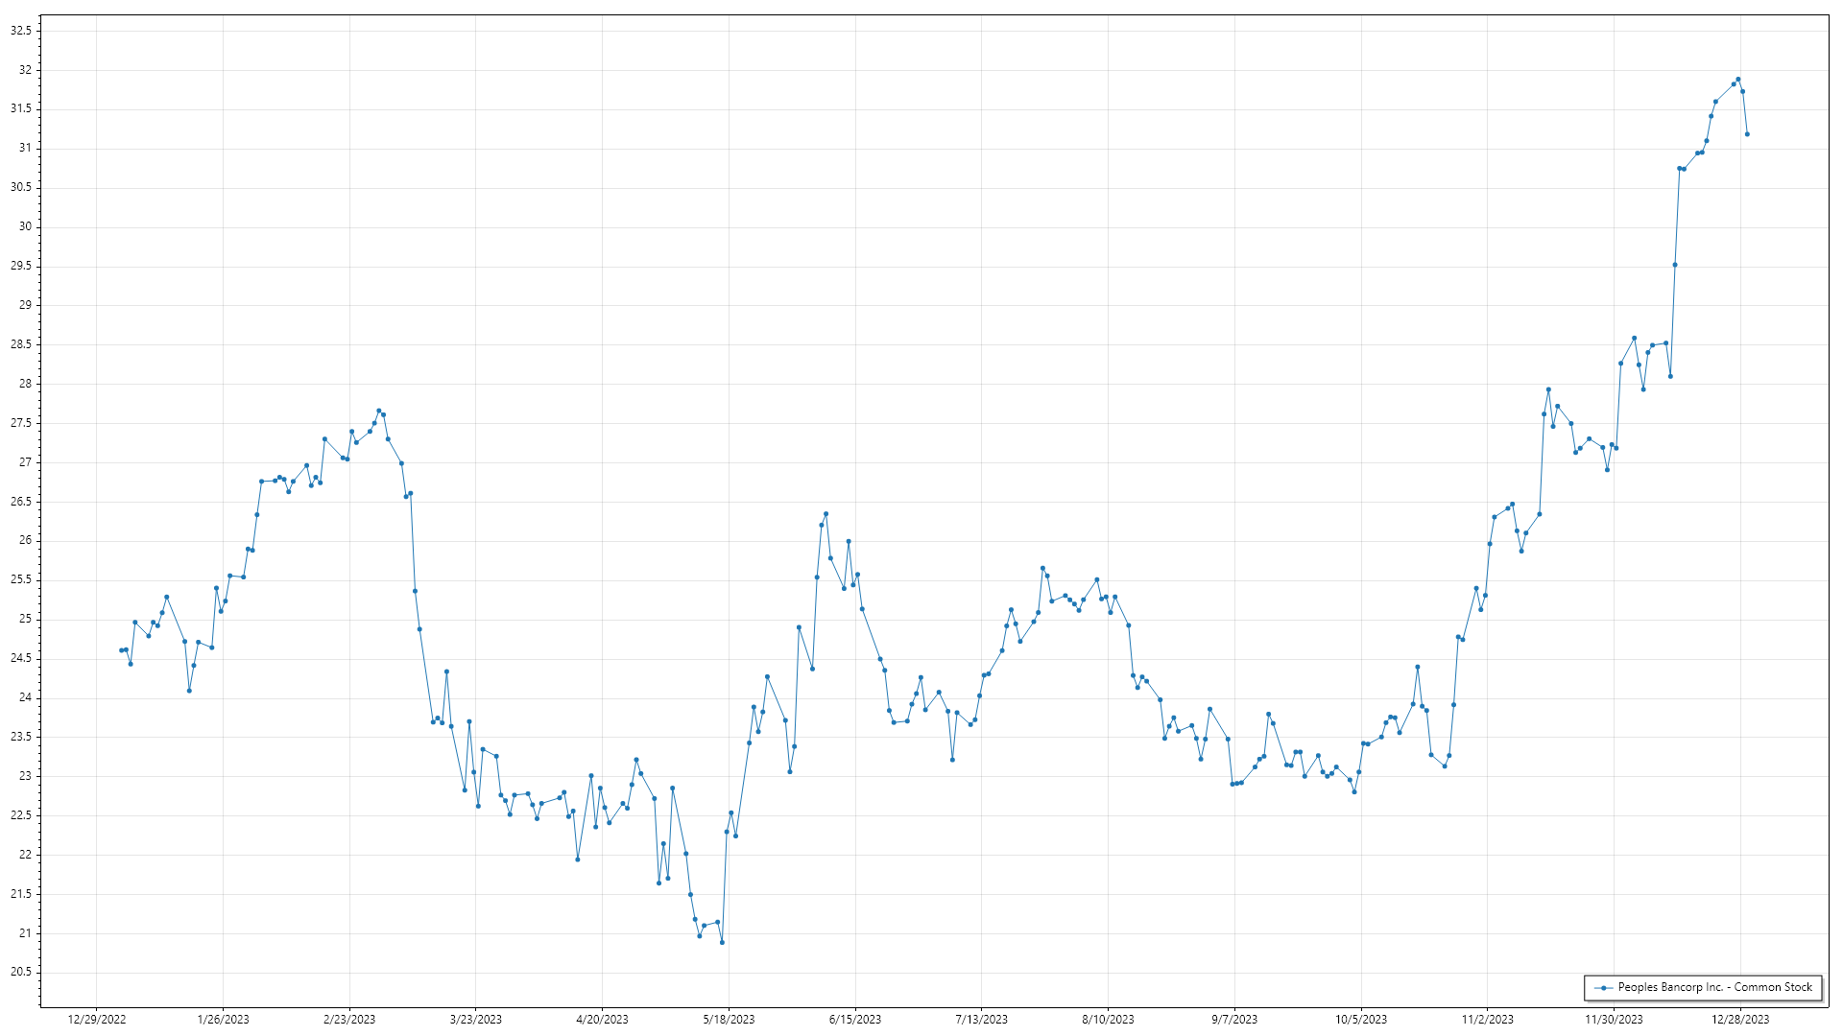This screenshot has height=1036, width=1843.
Task: Click the lowest data point below 21
Action: pyautogui.click(x=722, y=942)
